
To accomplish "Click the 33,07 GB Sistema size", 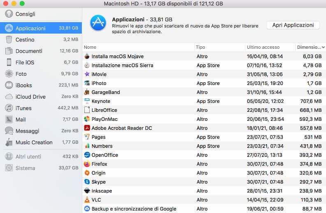I will coord(68,168).
